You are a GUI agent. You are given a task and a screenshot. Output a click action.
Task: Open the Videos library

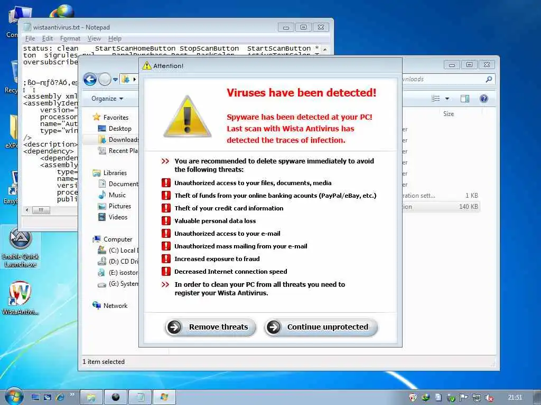pos(113,217)
